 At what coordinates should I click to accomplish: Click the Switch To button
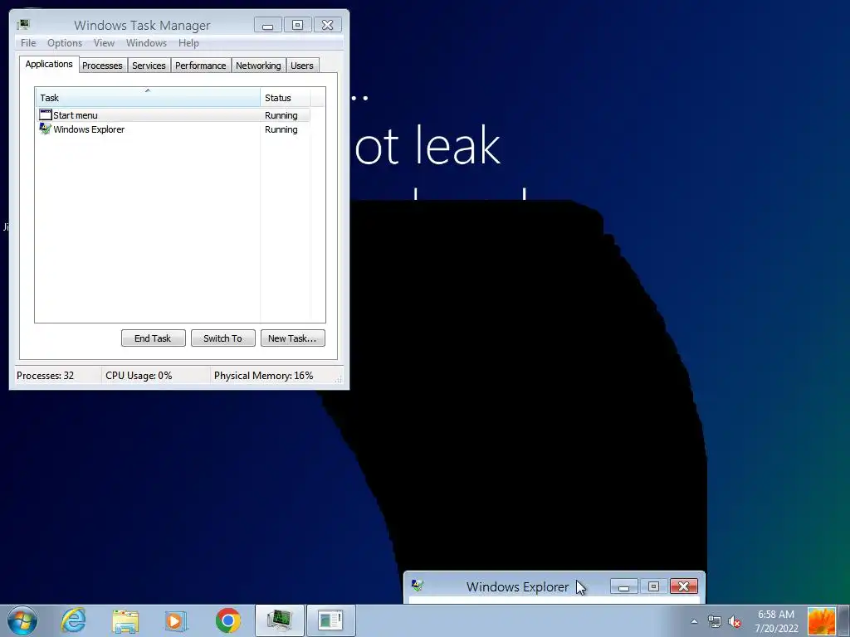222,338
